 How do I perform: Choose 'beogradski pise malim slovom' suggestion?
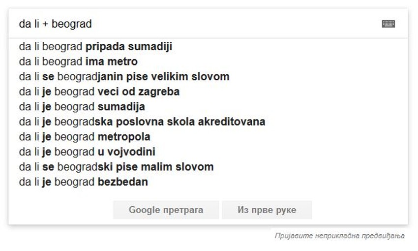point(117,167)
